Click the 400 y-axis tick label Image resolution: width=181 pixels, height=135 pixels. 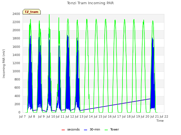click(17, 96)
